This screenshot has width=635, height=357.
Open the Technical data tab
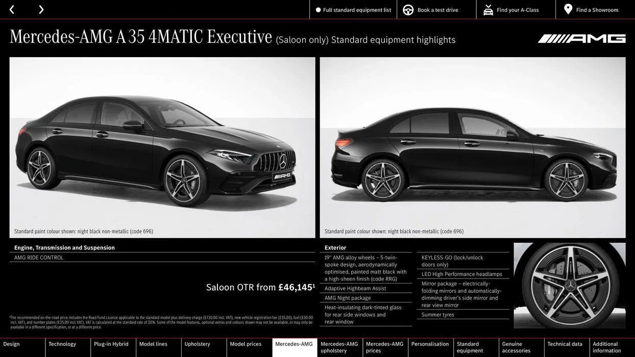point(565,344)
